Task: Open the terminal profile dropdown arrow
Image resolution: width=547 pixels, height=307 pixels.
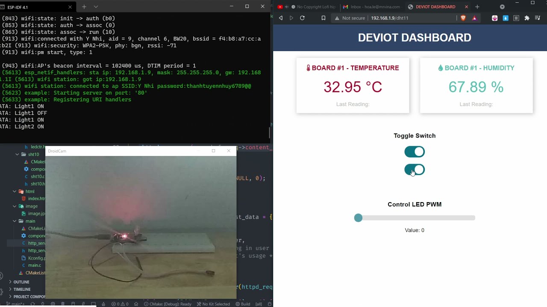Action: [96, 7]
